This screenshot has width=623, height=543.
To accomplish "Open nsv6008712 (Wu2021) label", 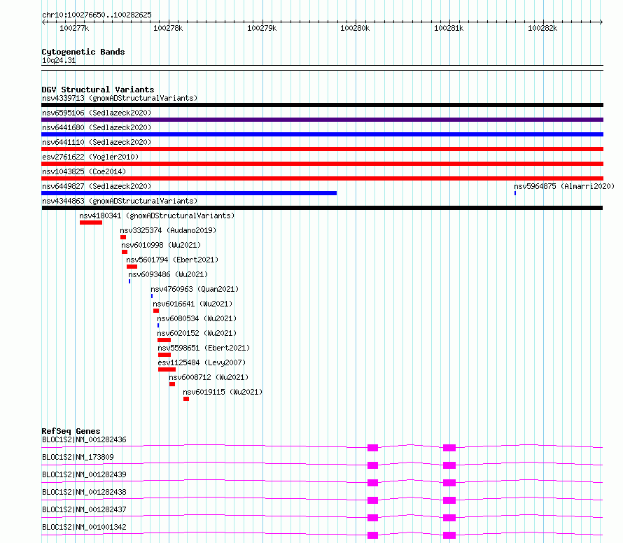I will point(209,377).
